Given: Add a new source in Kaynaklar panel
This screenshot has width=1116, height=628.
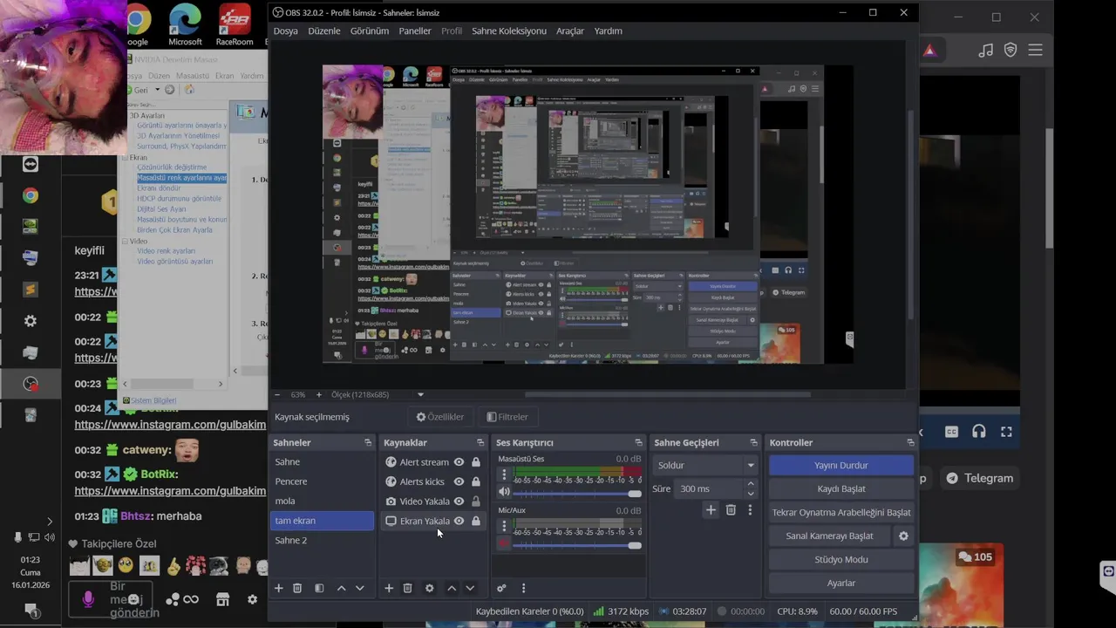Looking at the screenshot, I should [x=389, y=588].
